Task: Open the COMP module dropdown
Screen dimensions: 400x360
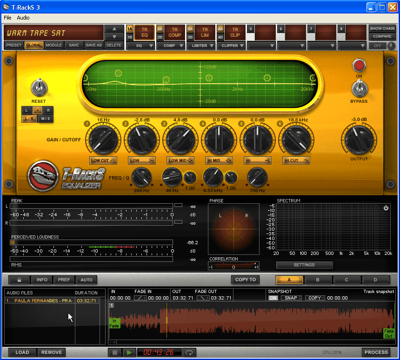Action: (x=171, y=46)
